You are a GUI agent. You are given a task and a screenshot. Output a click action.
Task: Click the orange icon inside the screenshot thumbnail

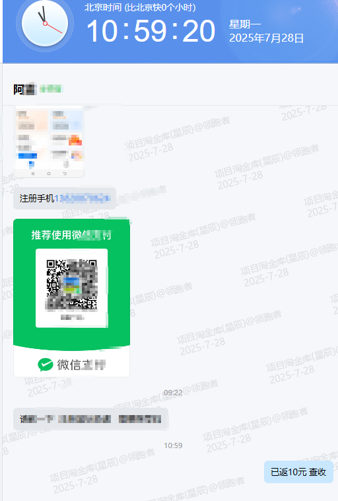click(75, 140)
